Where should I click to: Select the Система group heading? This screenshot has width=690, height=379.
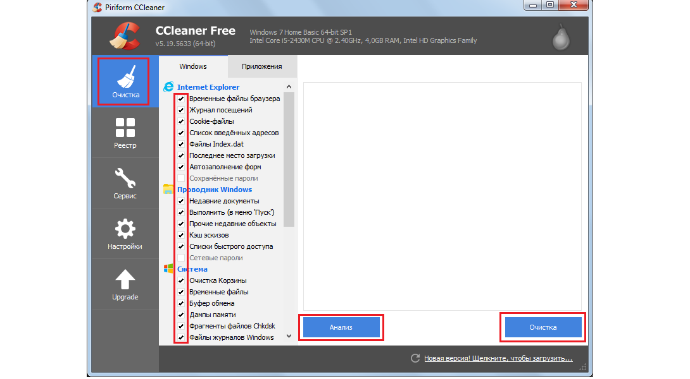tap(192, 268)
